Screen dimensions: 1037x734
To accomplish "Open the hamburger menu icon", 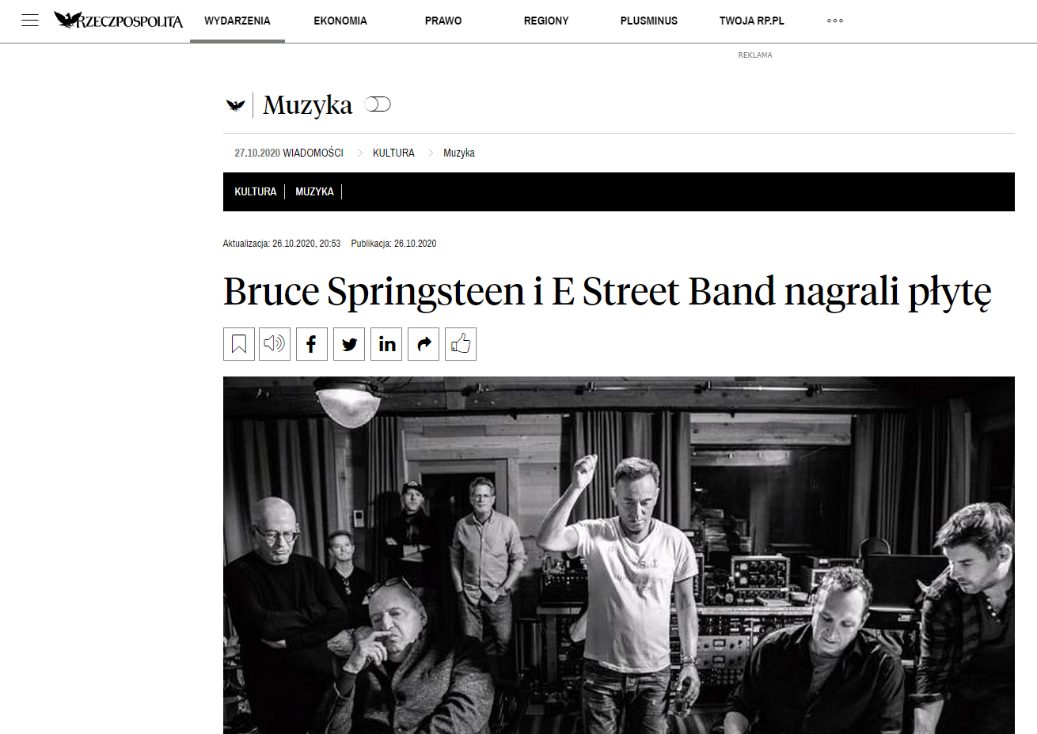I will pos(30,21).
